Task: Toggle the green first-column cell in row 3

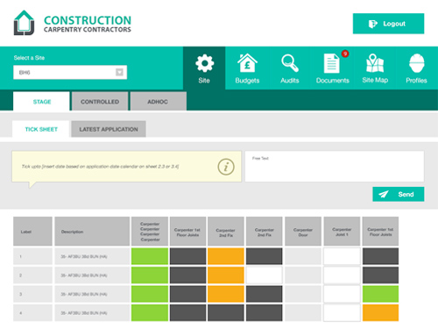Action: [x=150, y=294]
